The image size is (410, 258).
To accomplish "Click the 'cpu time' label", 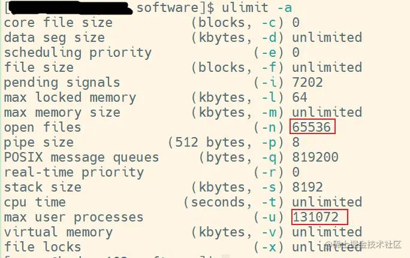I will click(x=35, y=202).
